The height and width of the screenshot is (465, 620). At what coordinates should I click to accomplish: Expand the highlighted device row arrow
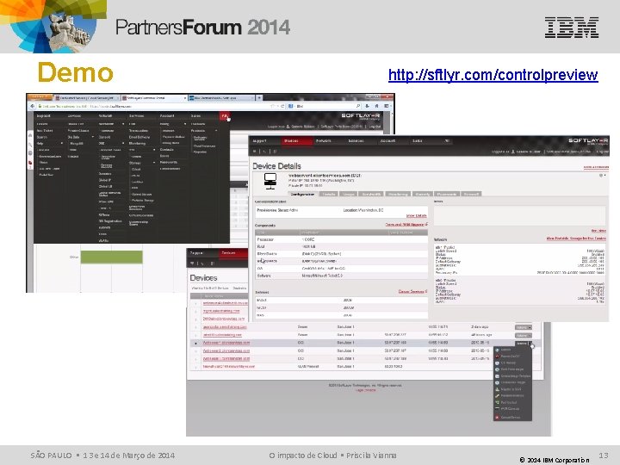pyautogui.click(x=195, y=344)
